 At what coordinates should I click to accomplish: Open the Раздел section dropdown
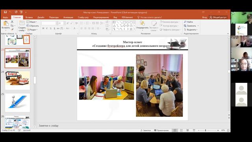coord(32,30)
